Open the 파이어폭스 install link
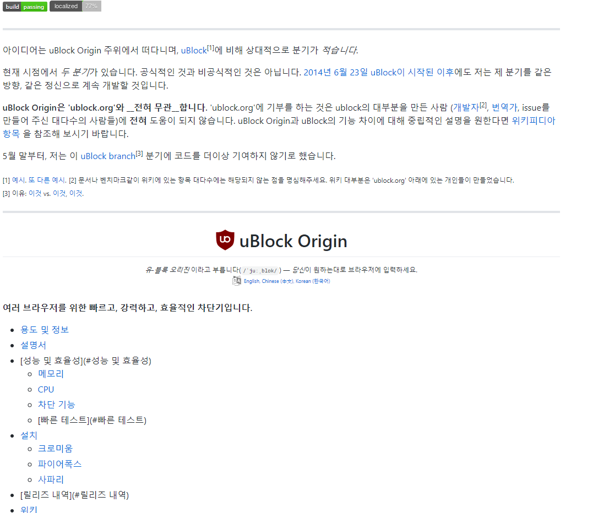The height and width of the screenshot is (513, 598). coord(59,464)
